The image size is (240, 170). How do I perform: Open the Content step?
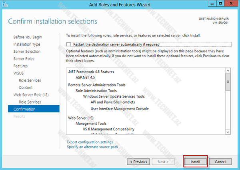point(26,88)
